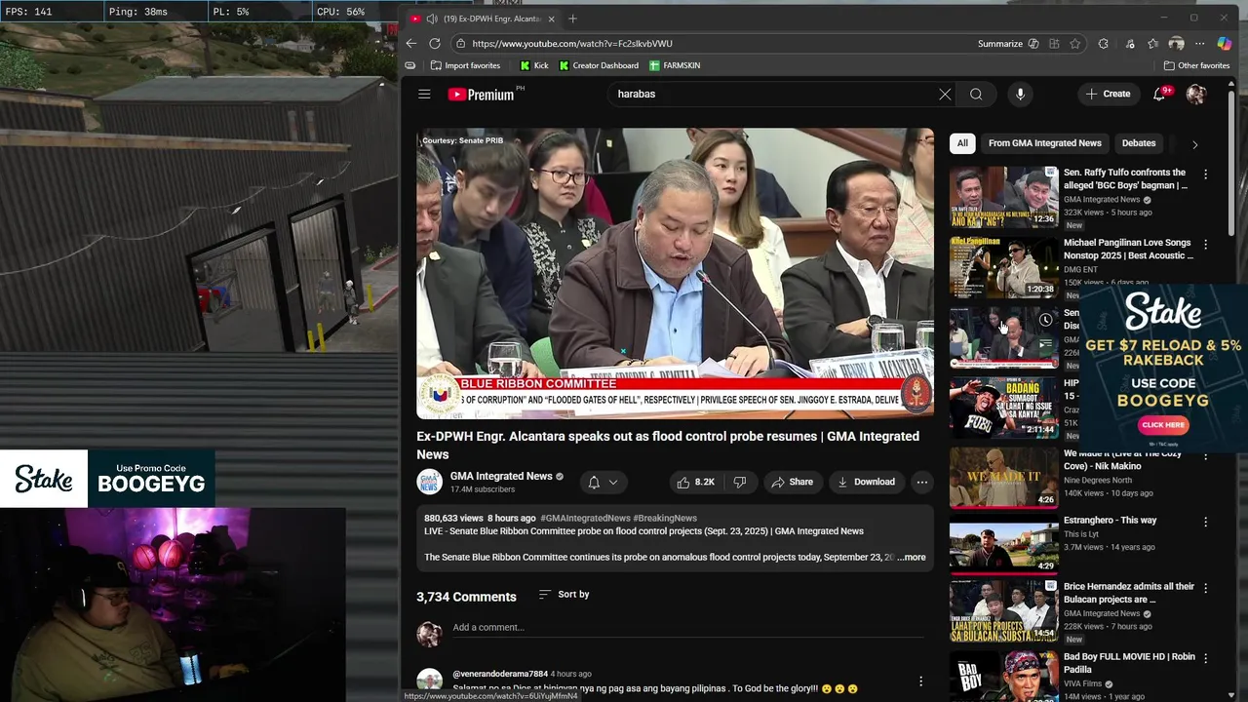The image size is (1248, 702).
Task: Download the video
Action: click(x=866, y=482)
